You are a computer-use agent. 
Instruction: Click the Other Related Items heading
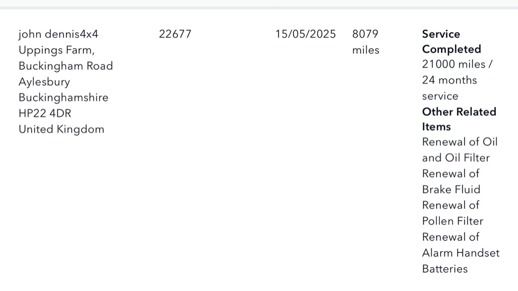[x=459, y=119]
